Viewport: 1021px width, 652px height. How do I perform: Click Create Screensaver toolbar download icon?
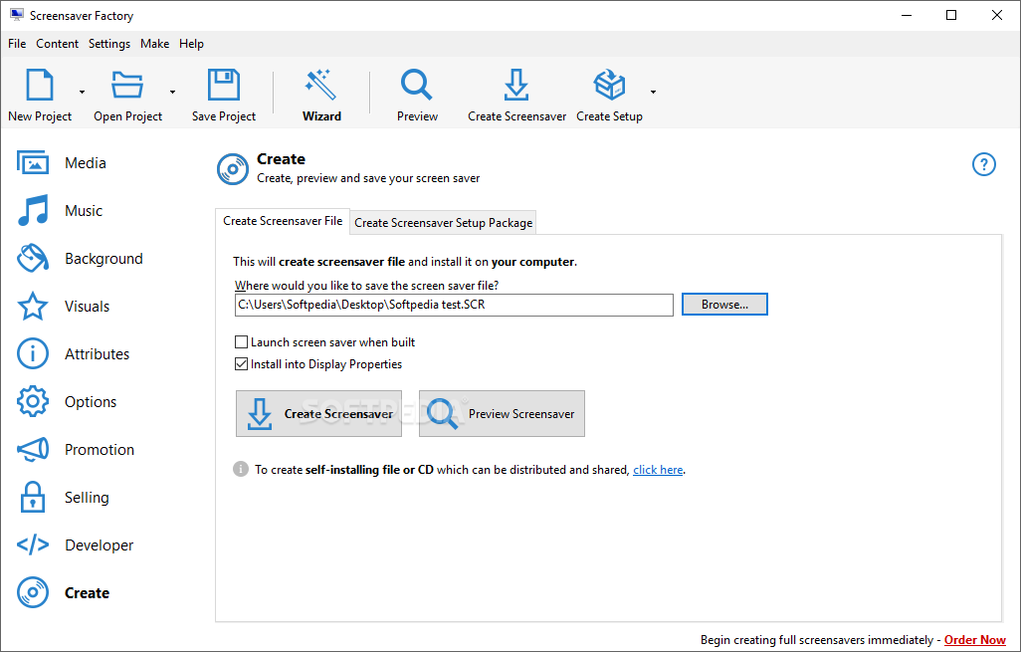[516, 85]
